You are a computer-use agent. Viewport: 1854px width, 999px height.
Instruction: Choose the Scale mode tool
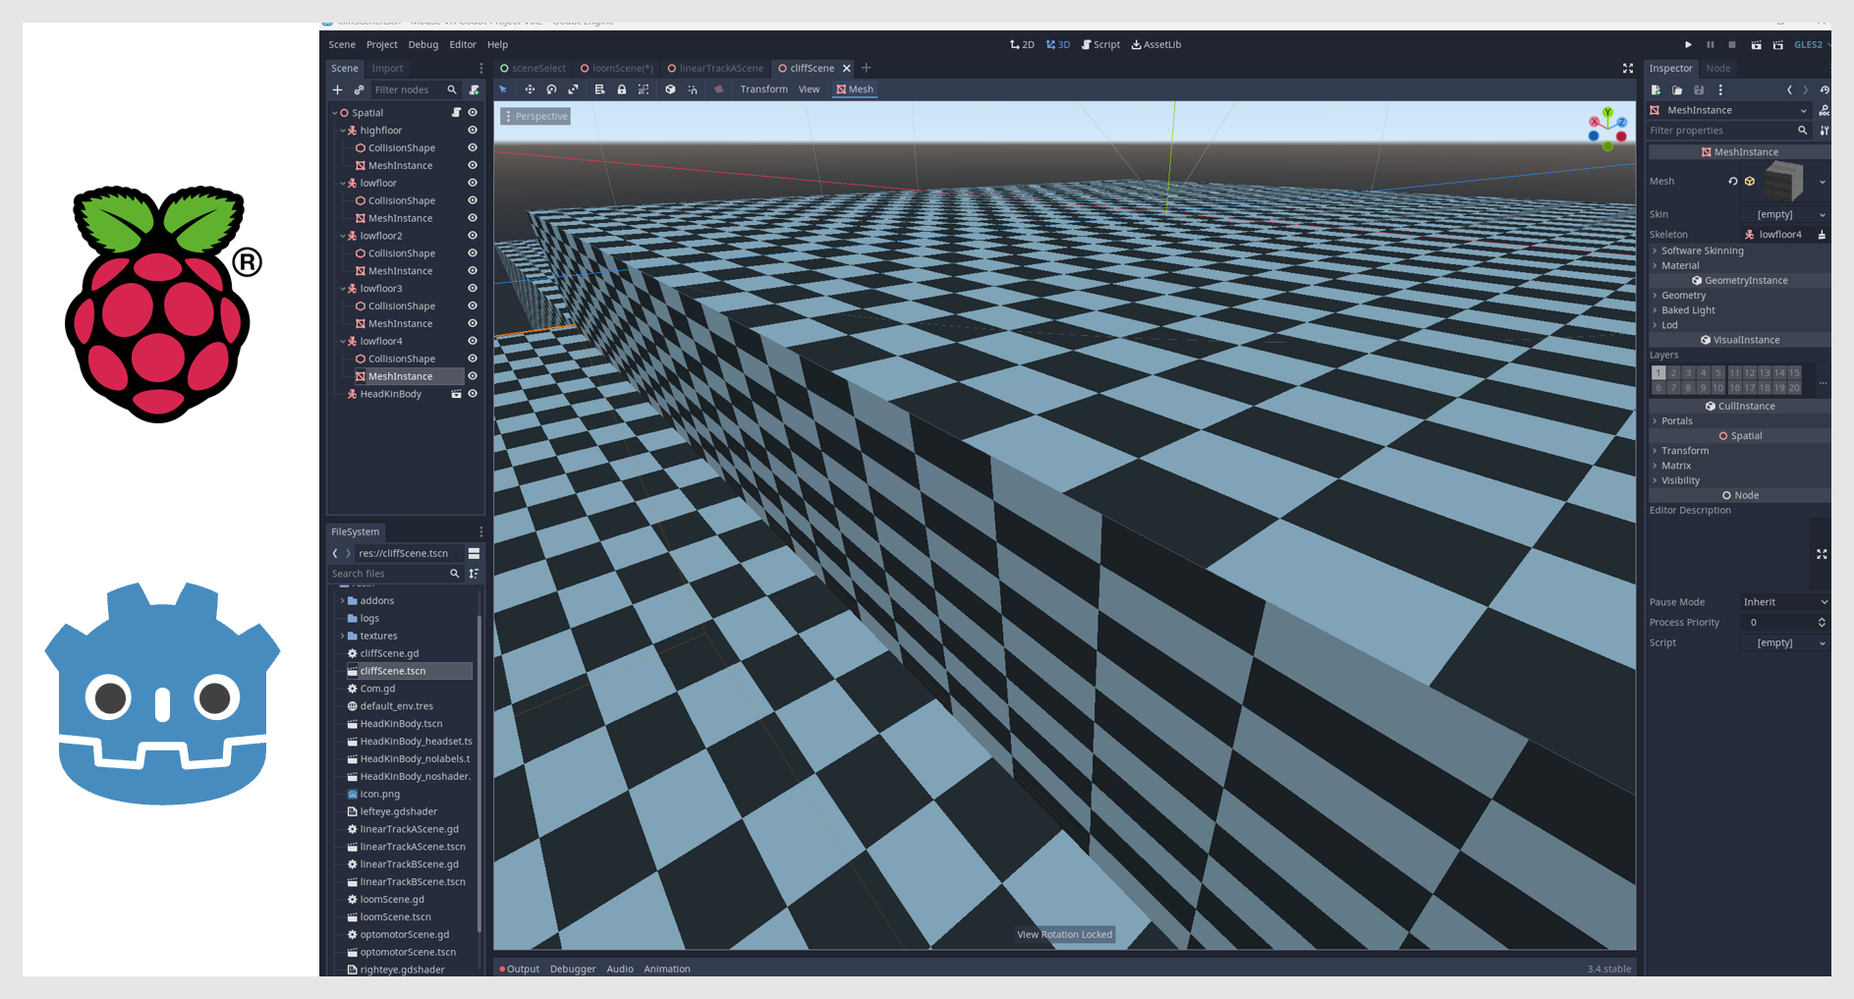[x=573, y=89]
